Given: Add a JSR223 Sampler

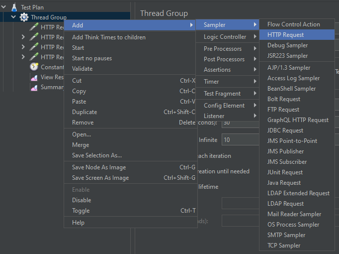Looking at the screenshot, I should (297, 56).
